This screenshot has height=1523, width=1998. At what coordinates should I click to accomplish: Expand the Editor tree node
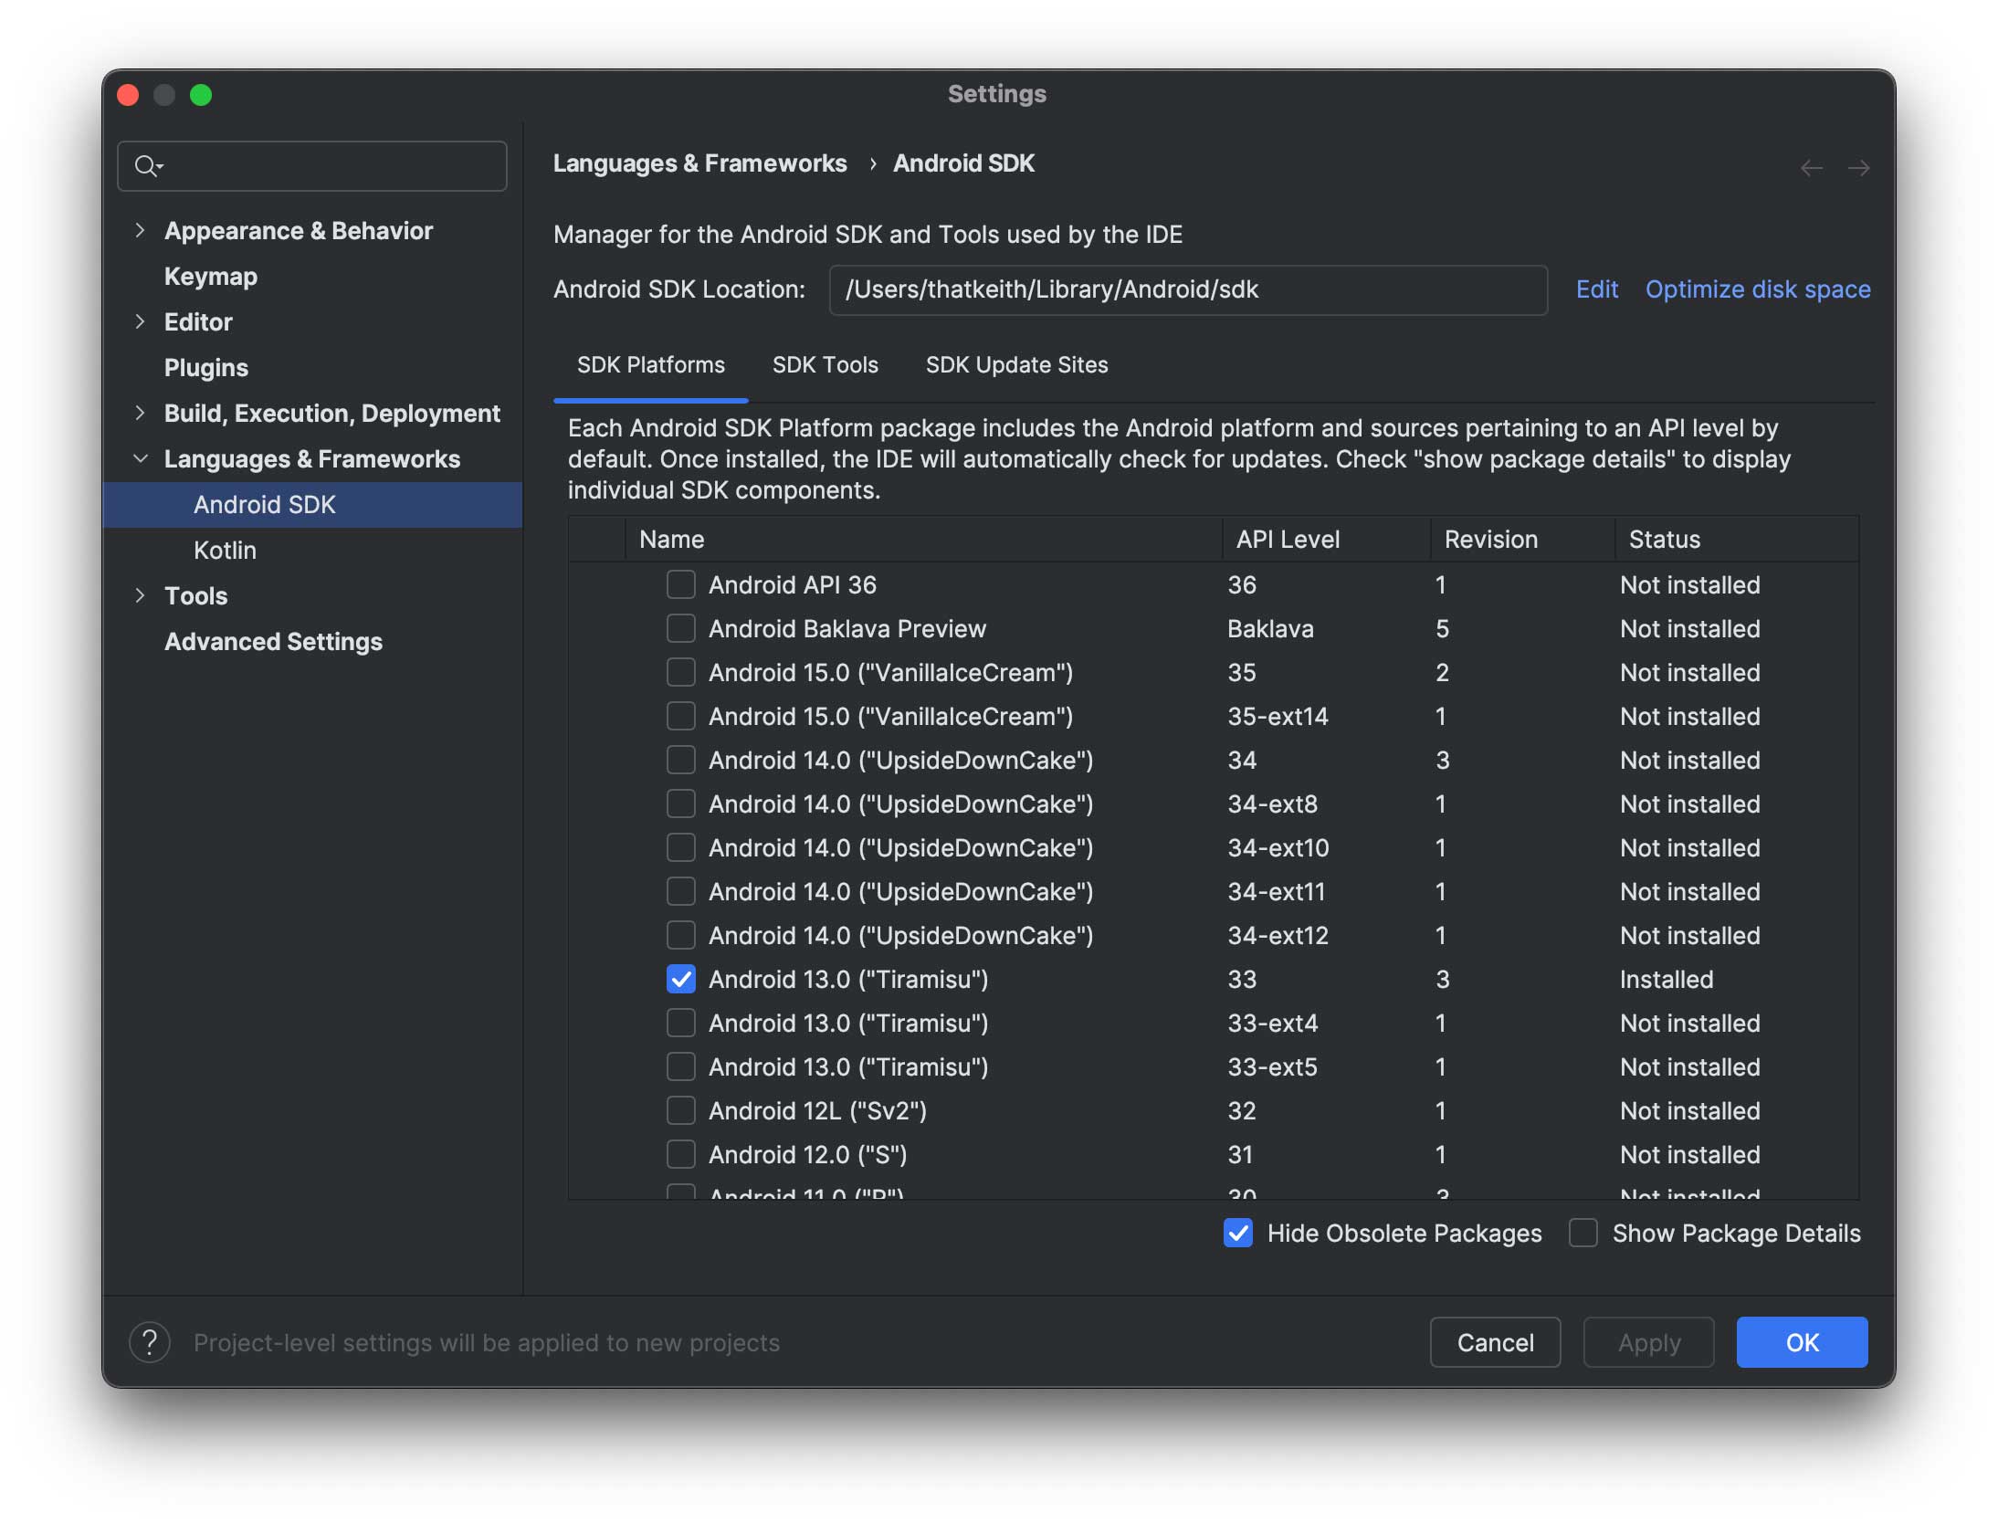tap(140, 321)
